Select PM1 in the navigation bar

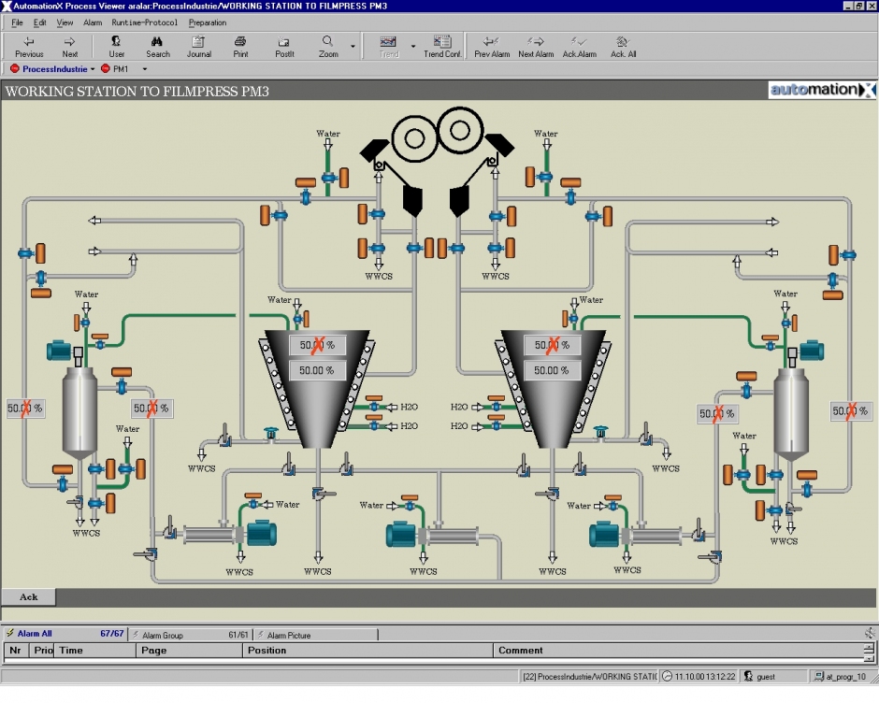115,69
